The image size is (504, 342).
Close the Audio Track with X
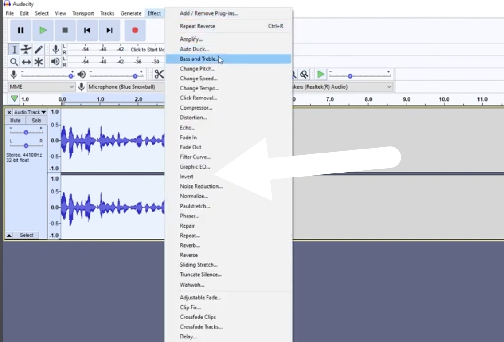pos(9,112)
